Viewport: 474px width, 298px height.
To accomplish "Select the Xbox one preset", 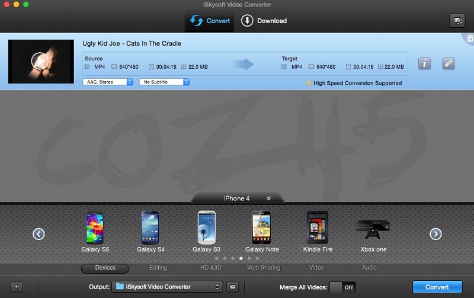I will 373,227.
